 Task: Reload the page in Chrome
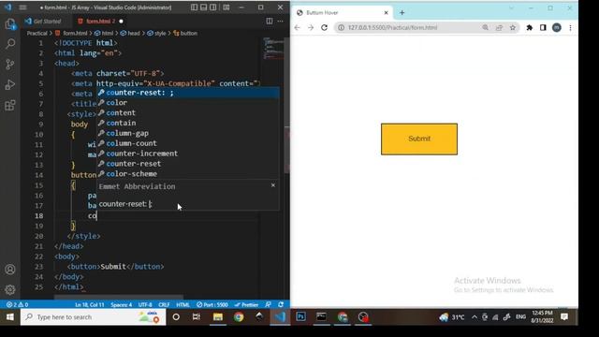tap(325, 27)
